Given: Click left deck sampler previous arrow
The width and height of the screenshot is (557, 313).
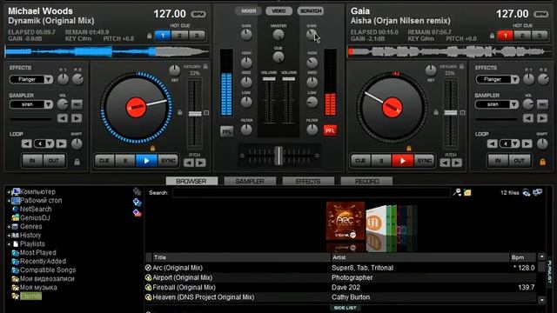Looking at the screenshot, I should pyautogui.click(x=63, y=118).
